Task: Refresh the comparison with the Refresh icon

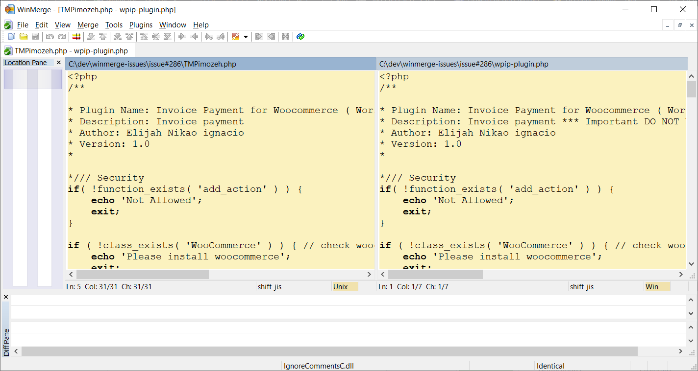Action: 300,36
